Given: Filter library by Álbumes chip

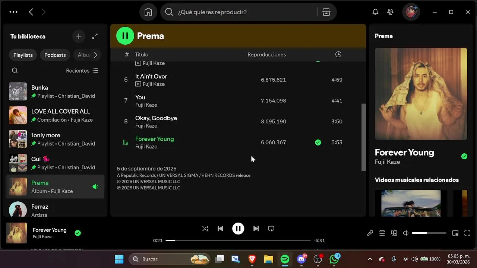Looking at the screenshot, I should tap(82, 55).
